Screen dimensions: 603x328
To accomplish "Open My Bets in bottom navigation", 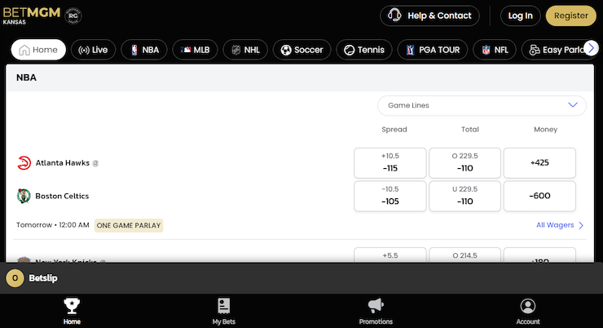I will [224, 312].
